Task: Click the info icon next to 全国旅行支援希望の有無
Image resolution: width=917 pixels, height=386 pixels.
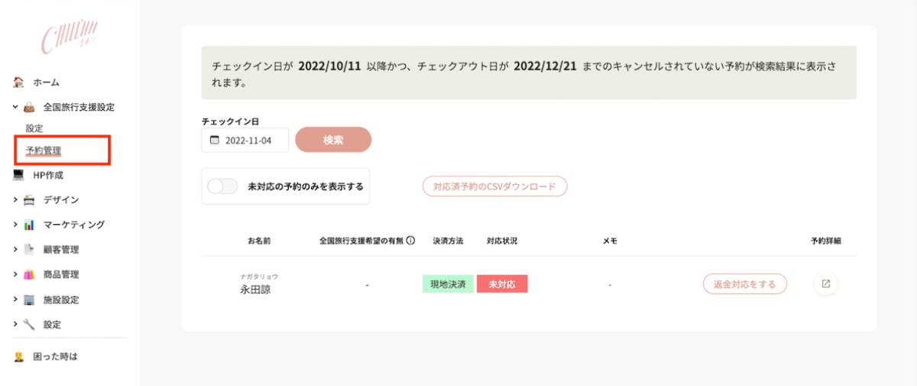Action: click(410, 241)
